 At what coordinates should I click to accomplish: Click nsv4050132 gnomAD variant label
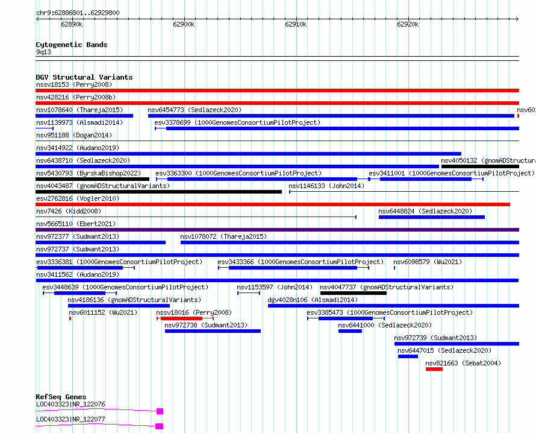pos(488,160)
